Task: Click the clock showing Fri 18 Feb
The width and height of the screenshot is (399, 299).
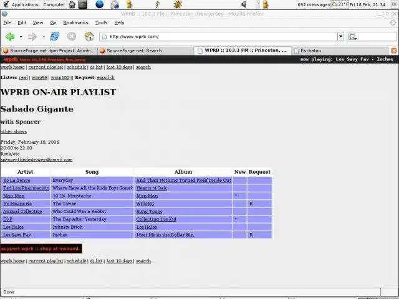Action: pyautogui.click(x=367, y=4)
